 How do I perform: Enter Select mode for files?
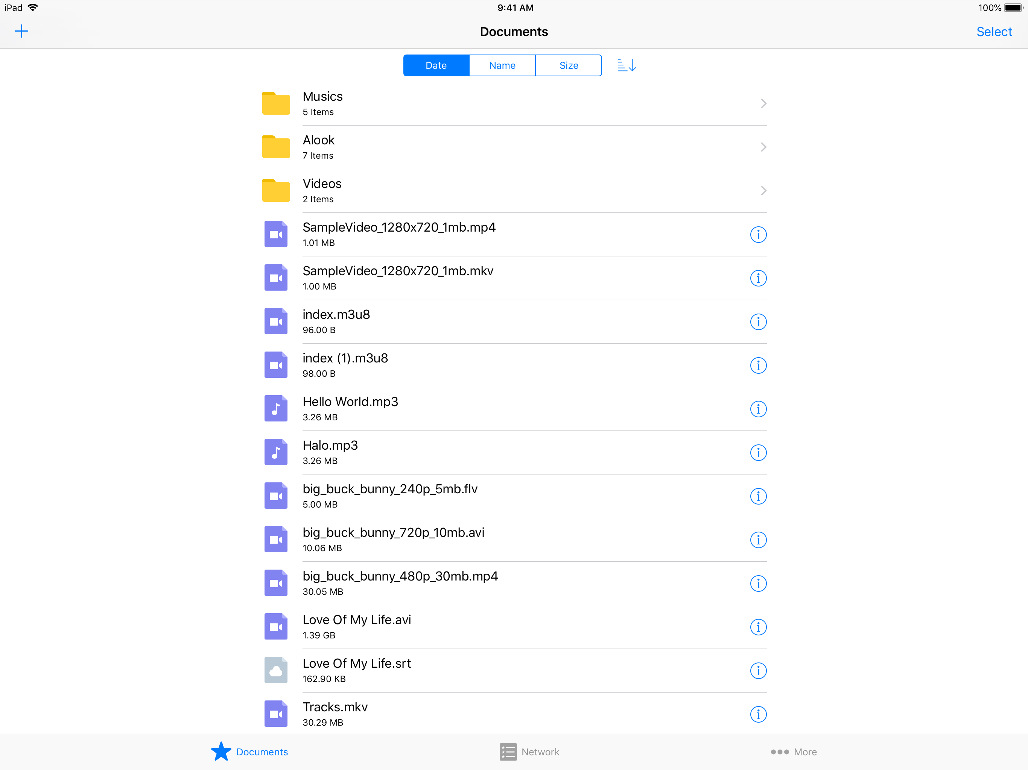coord(994,32)
